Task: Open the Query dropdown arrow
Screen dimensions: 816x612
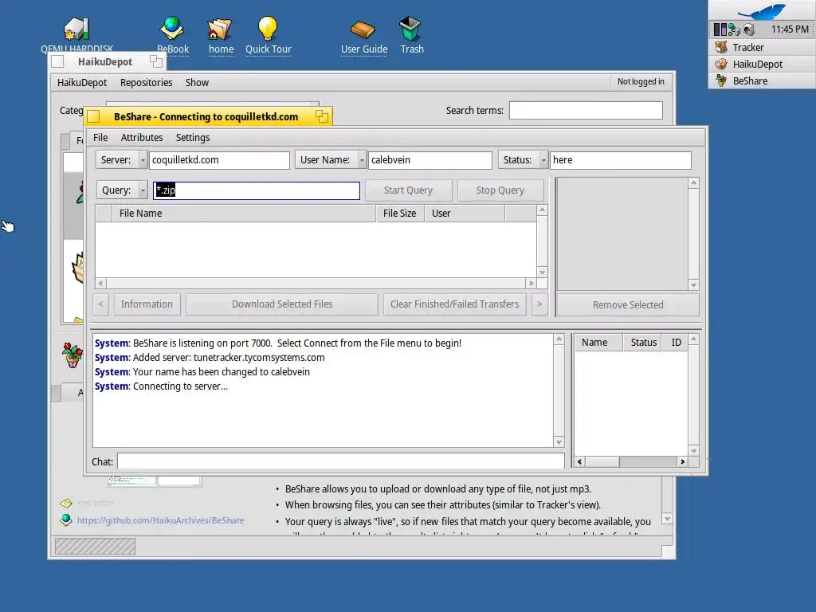Action: [143, 190]
